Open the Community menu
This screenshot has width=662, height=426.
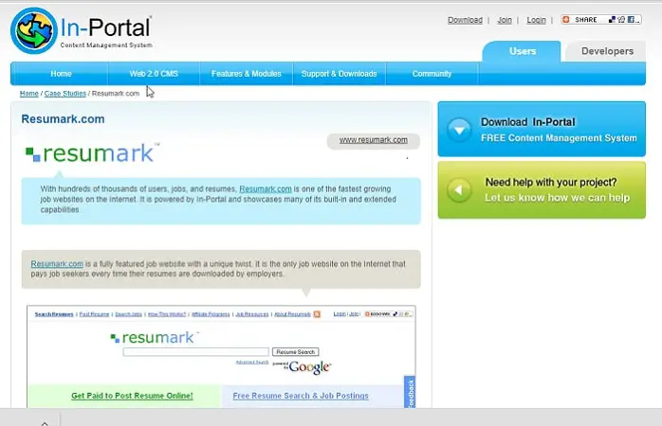432,74
